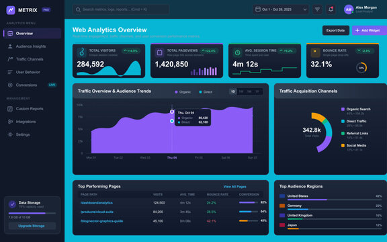The height and width of the screenshot is (242, 387).
Task: Click the Data Storage checkmark icon
Action: click(x=12, y=204)
